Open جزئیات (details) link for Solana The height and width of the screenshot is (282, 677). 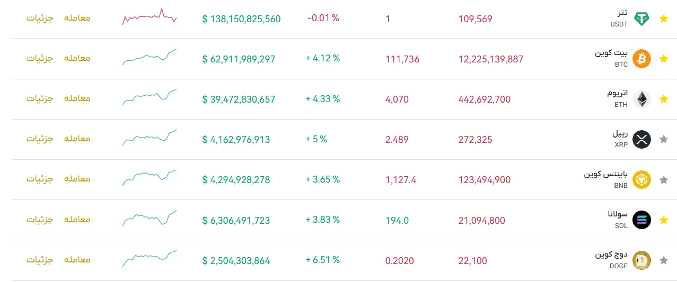(x=40, y=219)
